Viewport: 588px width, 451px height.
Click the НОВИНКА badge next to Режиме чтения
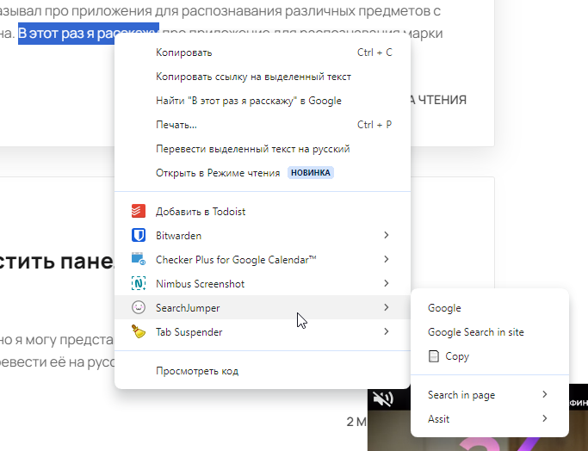(x=311, y=173)
